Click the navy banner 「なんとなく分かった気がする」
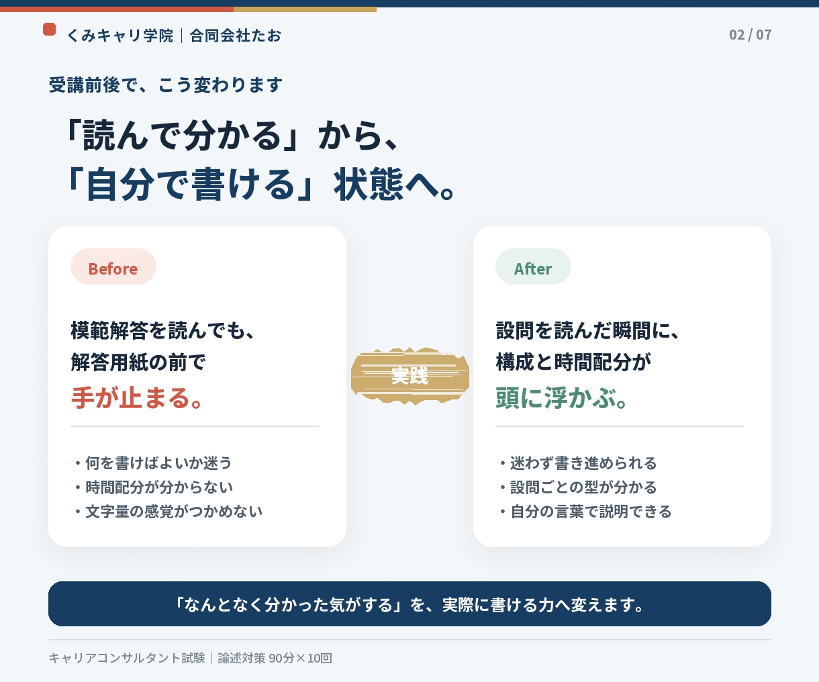Image resolution: width=819 pixels, height=682 pixels. point(409,604)
